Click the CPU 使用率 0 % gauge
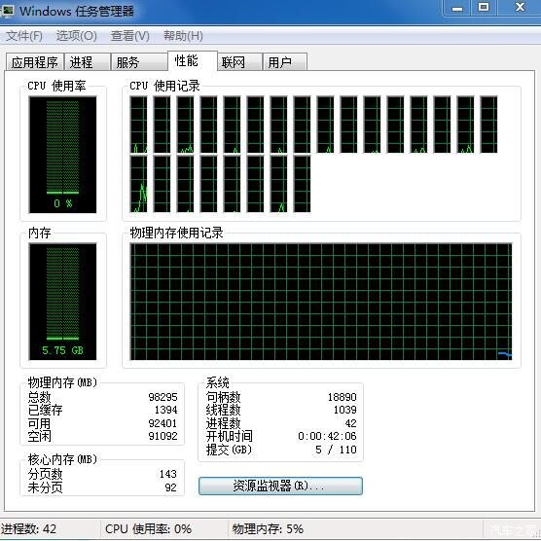This screenshot has height=541, width=541. [x=63, y=155]
